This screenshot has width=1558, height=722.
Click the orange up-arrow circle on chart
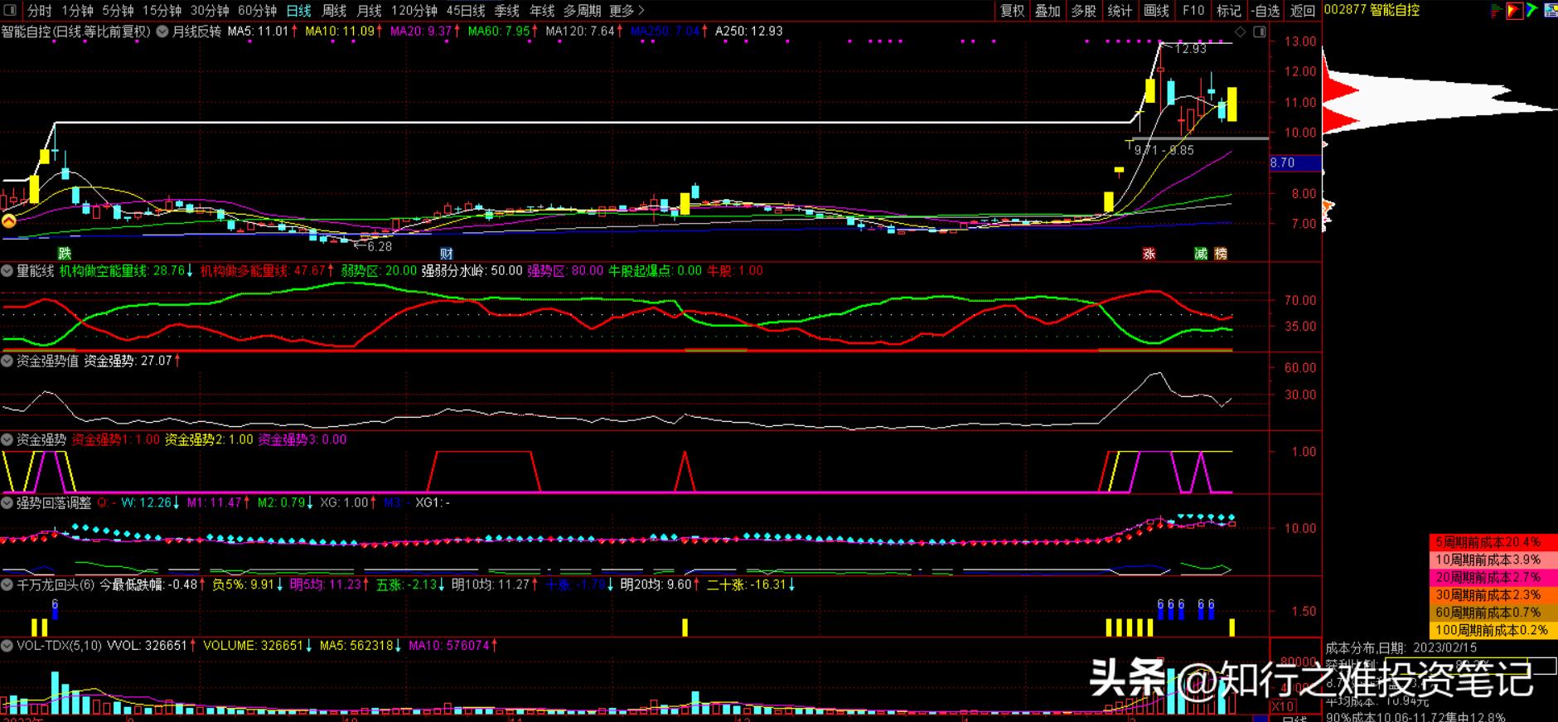click(x=8, y=221)
